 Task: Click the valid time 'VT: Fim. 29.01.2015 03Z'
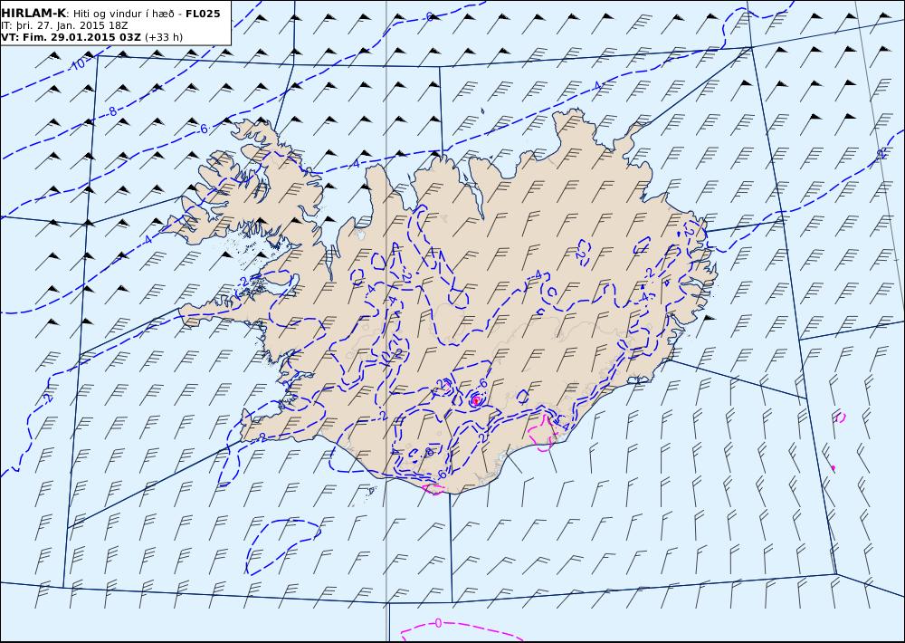pyautogui.click(x=71, y=37)
